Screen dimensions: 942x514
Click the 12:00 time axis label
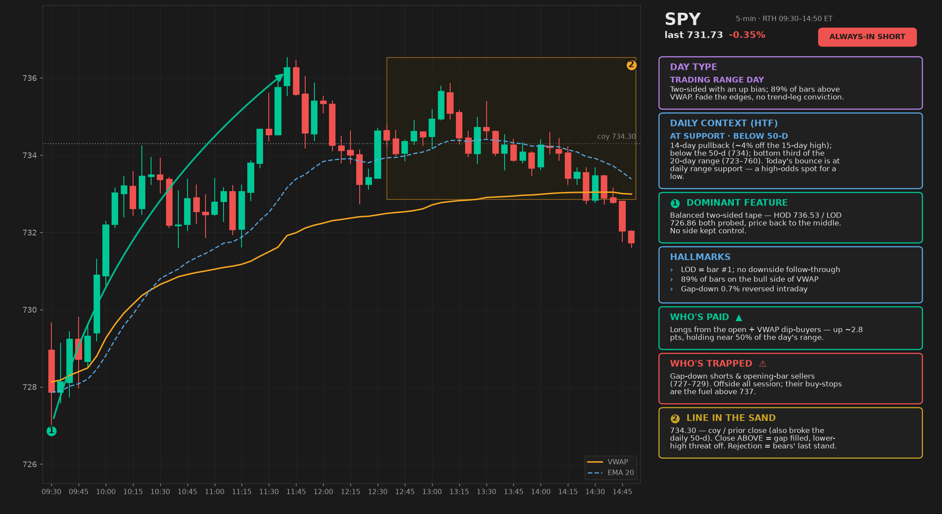click(323, 492)
